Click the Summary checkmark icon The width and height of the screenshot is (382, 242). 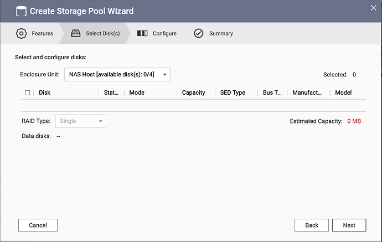198,33
